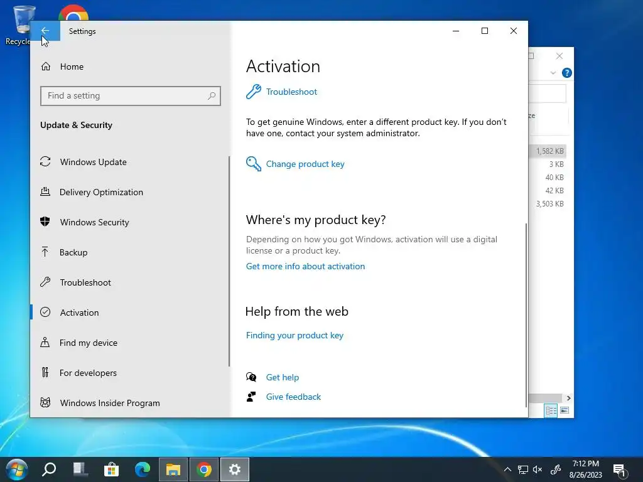Viewport: 643px width, 482px height.
Task: Click the Backup upward arrow icon
Action: tap(45, 252)
